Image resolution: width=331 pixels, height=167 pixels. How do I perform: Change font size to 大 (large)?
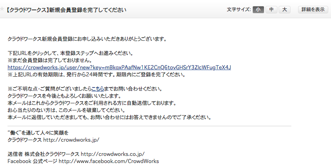tap(284, 10)
